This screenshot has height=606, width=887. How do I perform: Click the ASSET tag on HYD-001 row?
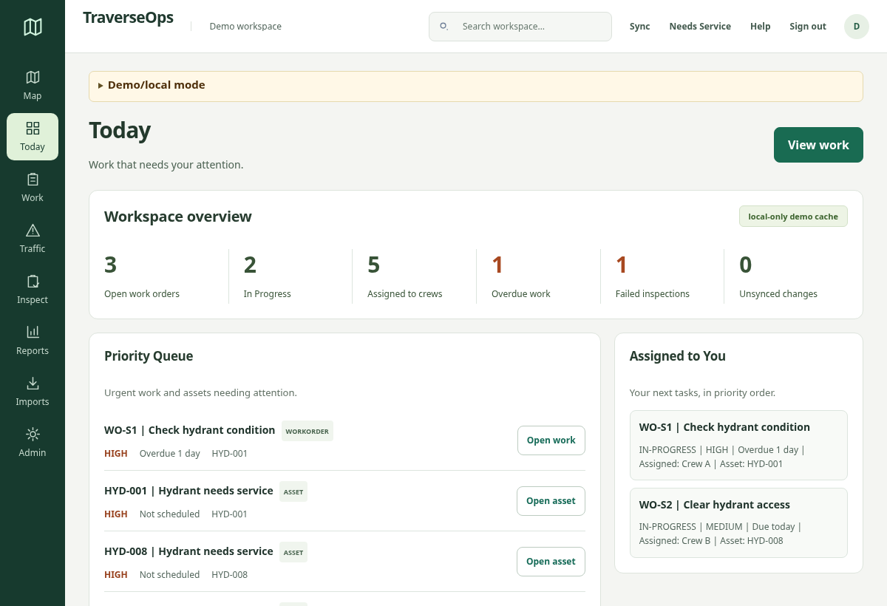(x=293, y=491)
